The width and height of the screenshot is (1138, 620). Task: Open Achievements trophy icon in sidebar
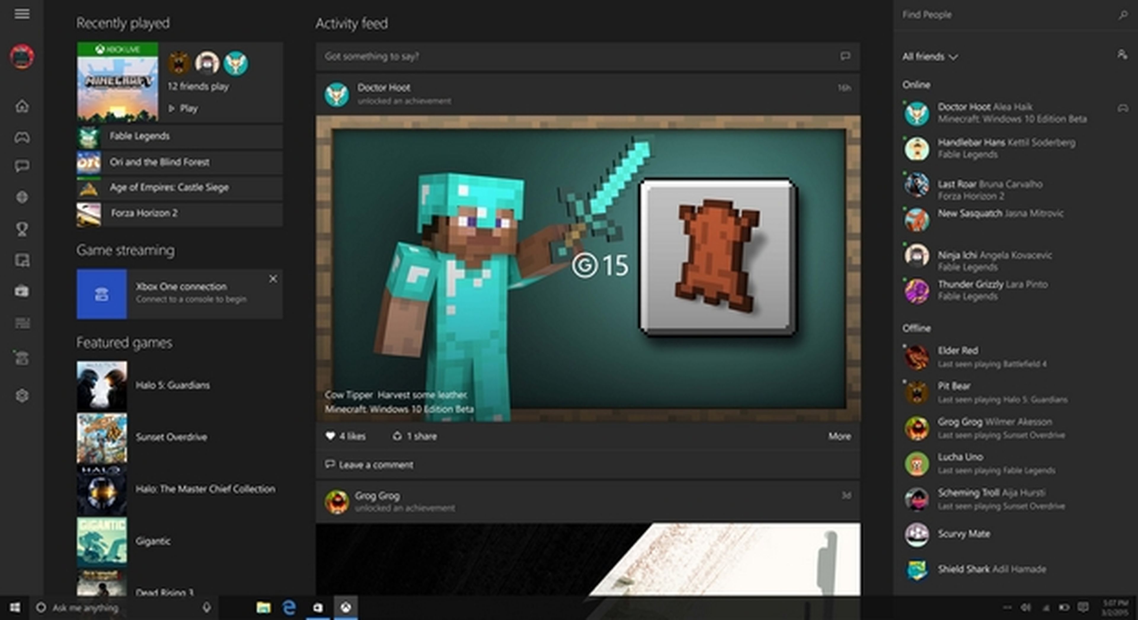tap(22, 229)
